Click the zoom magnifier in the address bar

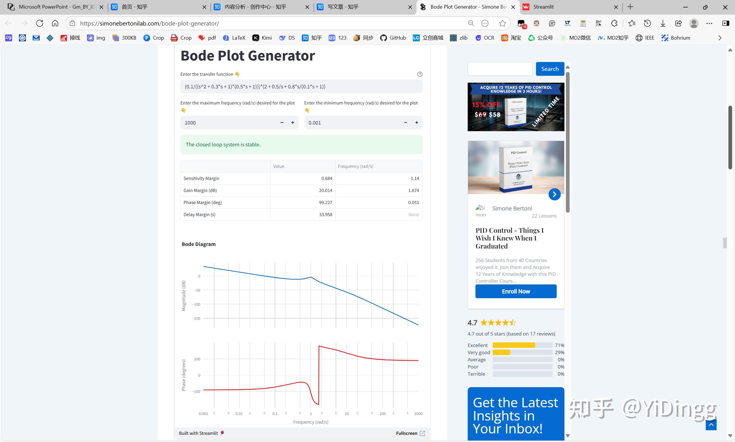click(471, 23)
